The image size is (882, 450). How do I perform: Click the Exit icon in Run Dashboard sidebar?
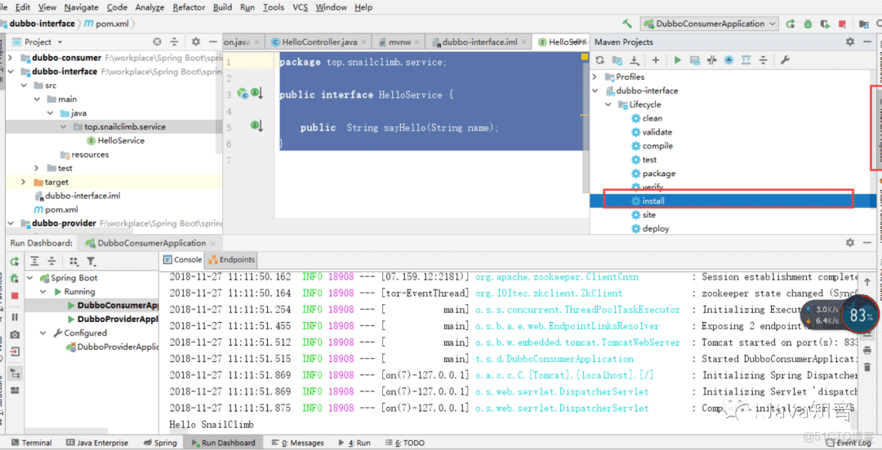(15, 351)
